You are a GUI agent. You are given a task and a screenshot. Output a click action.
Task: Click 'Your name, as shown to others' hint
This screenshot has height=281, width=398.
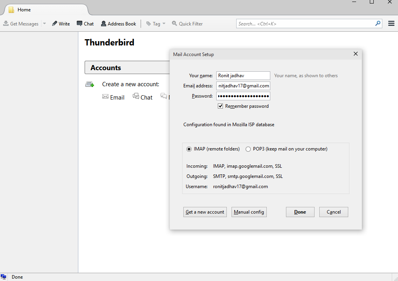click(x=306, y=76)
